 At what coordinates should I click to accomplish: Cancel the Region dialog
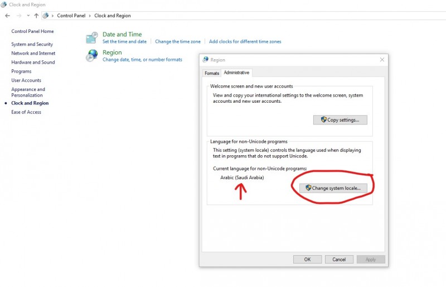[x=339, y=259]
